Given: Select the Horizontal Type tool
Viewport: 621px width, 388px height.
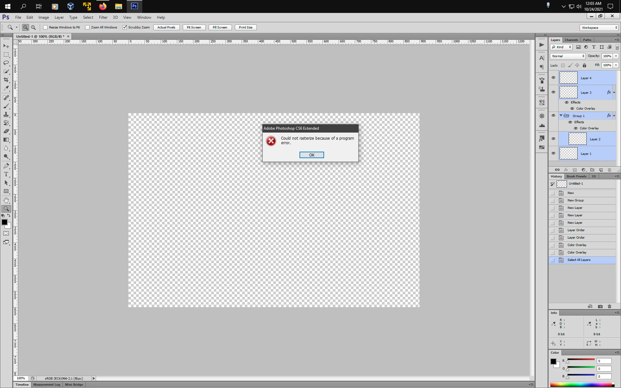Looking at the screenshot, I should pos(6,174).
